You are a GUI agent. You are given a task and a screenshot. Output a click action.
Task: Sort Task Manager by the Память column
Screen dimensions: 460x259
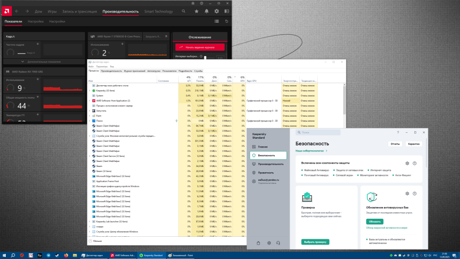198,79
